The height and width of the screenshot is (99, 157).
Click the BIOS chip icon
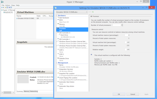(58, 20)
